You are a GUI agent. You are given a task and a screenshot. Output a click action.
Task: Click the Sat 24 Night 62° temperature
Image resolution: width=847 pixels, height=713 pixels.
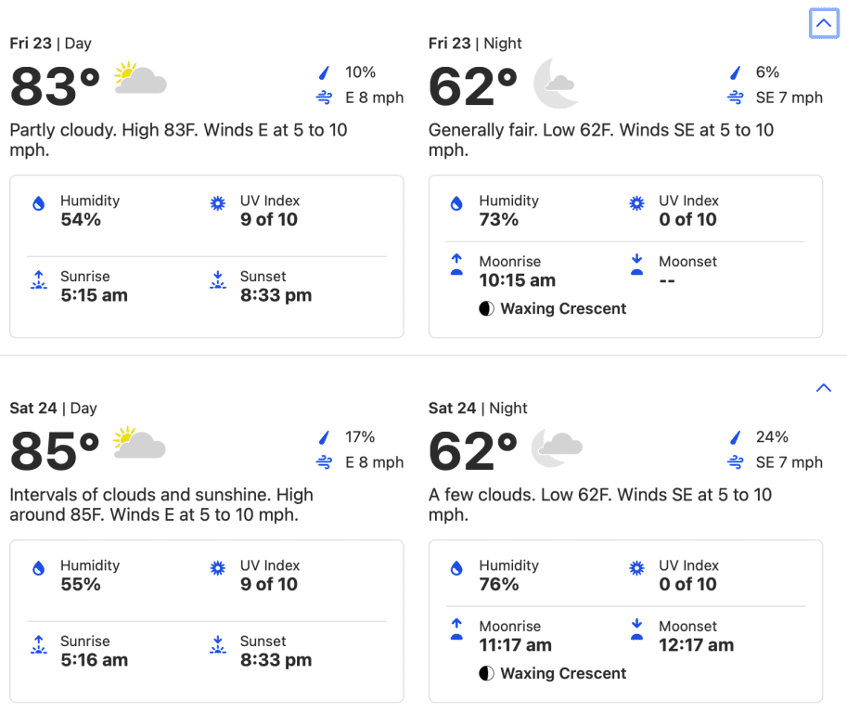tap(473, 451)
